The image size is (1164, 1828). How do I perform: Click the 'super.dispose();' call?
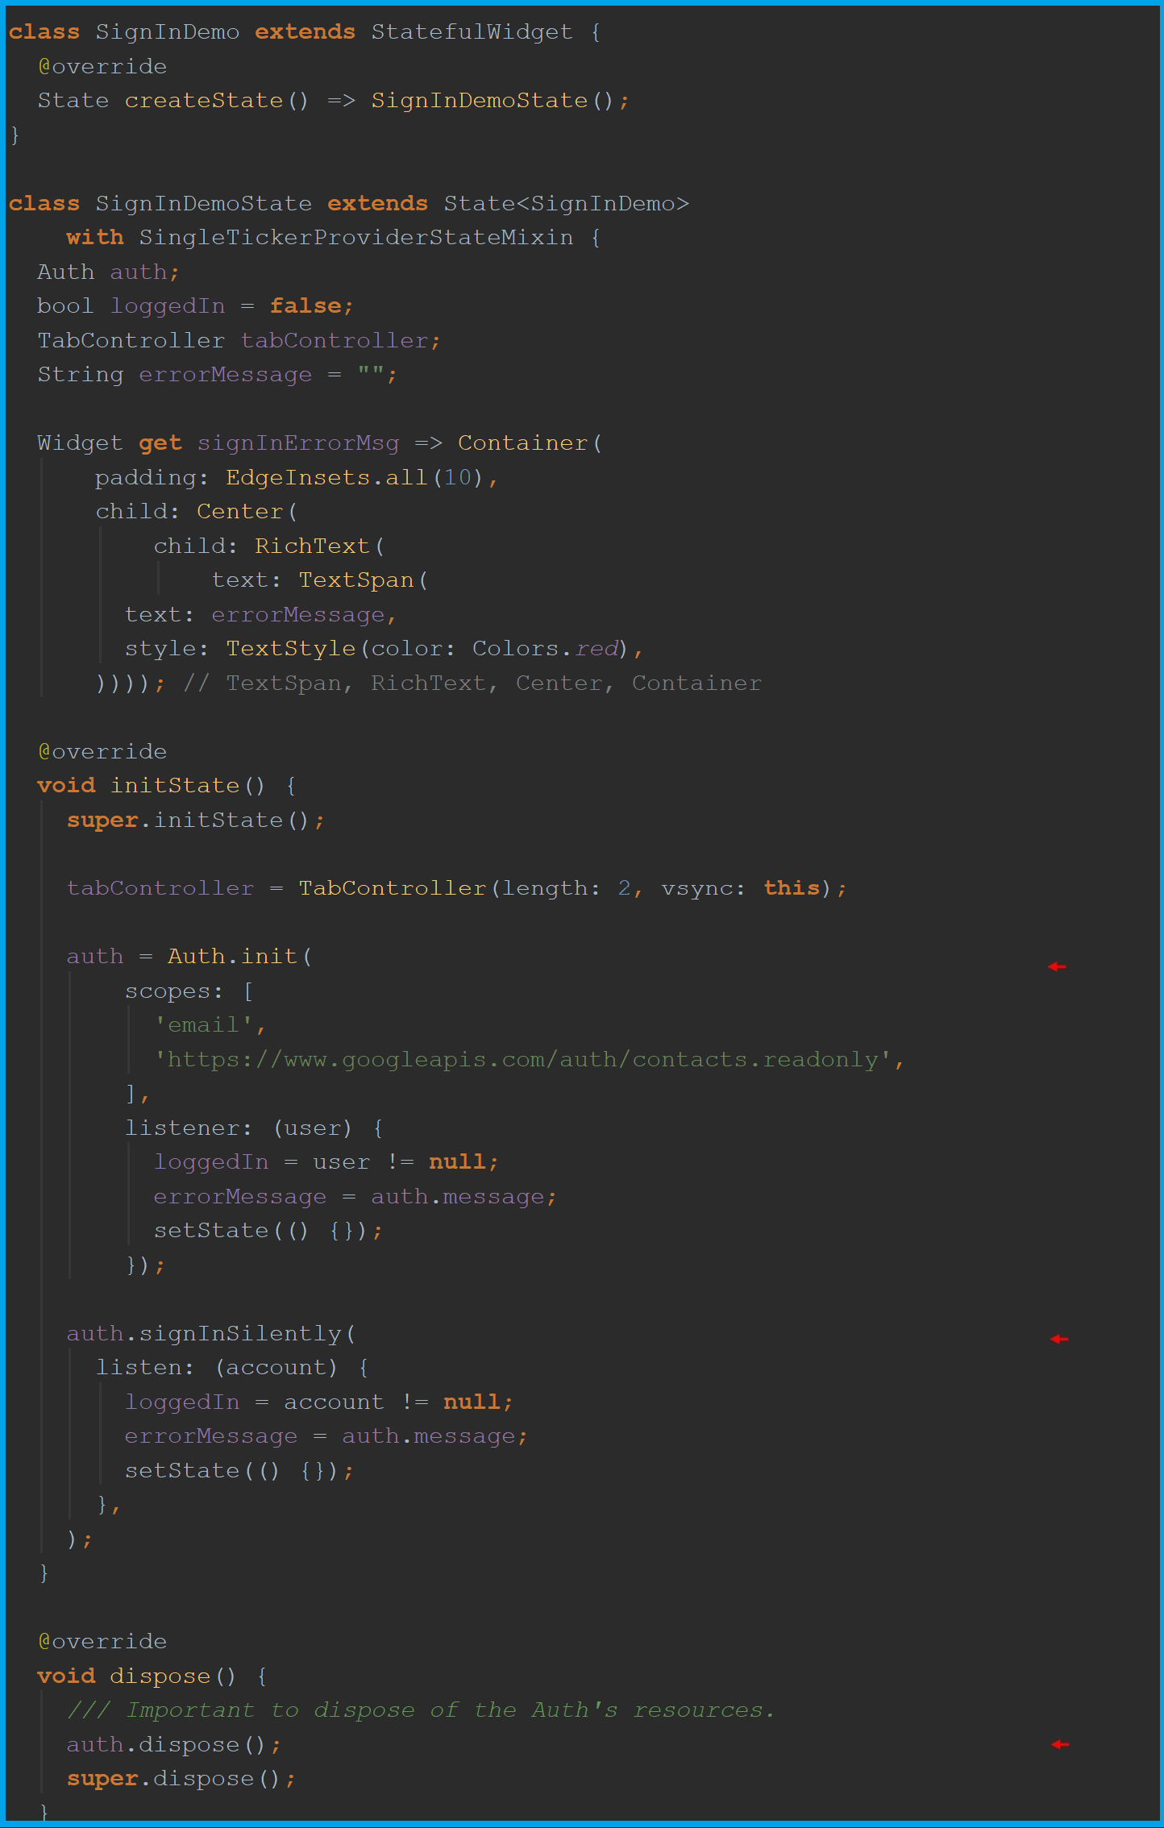point(181,1779)
